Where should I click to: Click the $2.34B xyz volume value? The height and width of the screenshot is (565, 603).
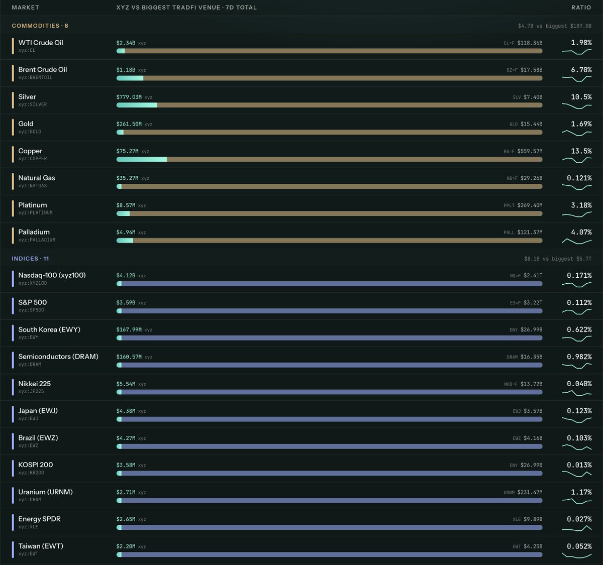point(131,43)
